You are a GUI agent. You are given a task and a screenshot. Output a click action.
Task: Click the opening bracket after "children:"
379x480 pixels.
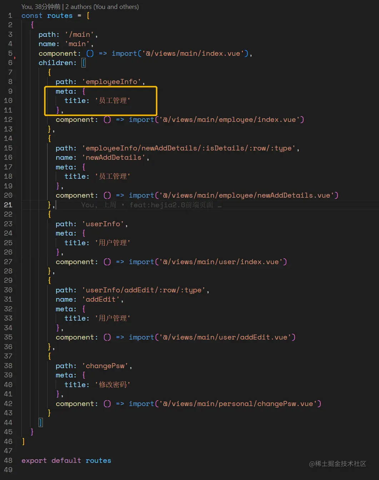tap(84, 63)
